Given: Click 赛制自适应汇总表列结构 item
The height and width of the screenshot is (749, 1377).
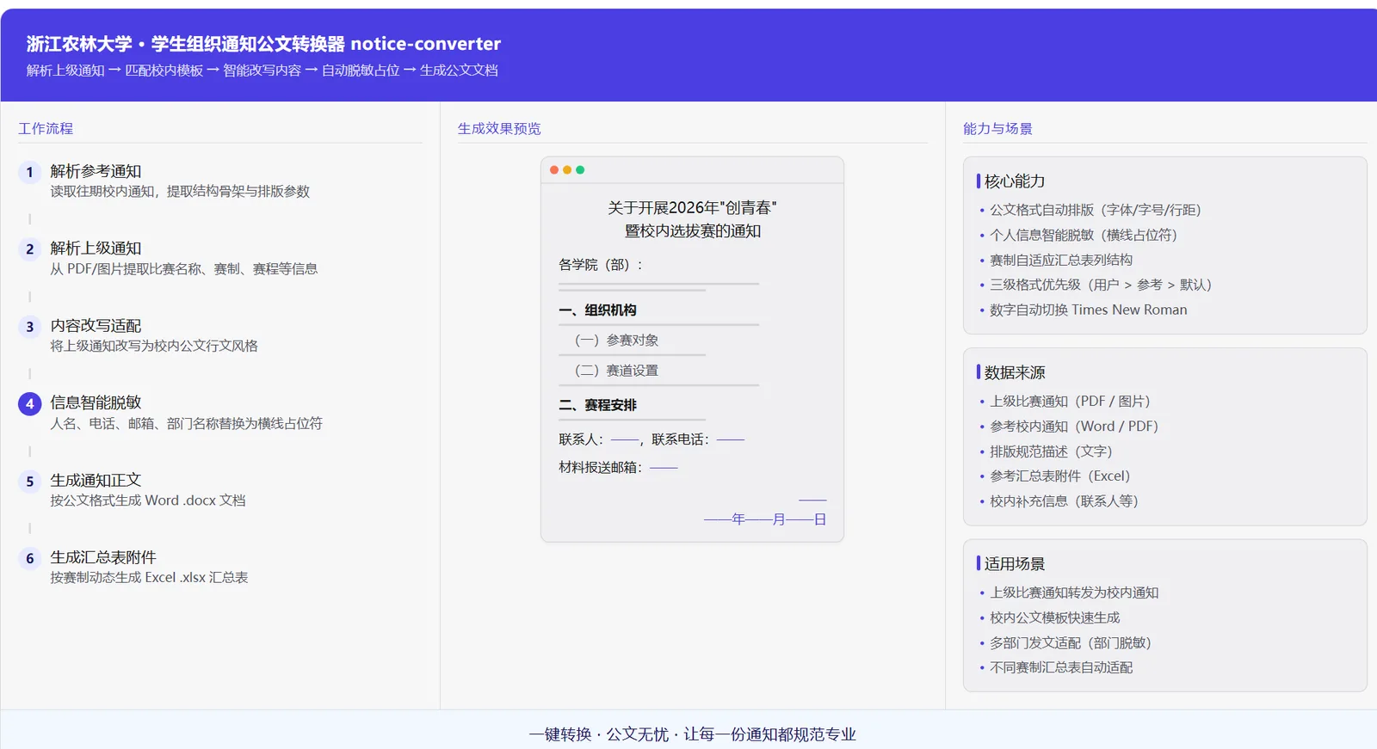Looking at the screenshot, I should coord(1060,260).
